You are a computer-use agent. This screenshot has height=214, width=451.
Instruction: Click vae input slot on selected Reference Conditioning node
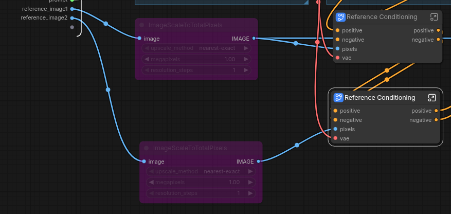point(335,138)
